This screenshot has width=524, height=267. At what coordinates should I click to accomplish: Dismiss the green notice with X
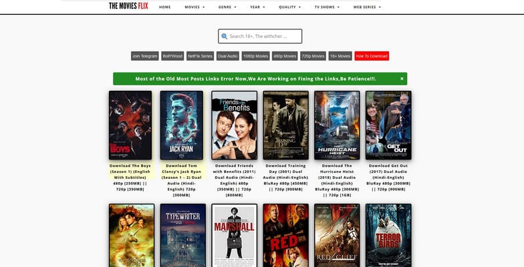402,79
